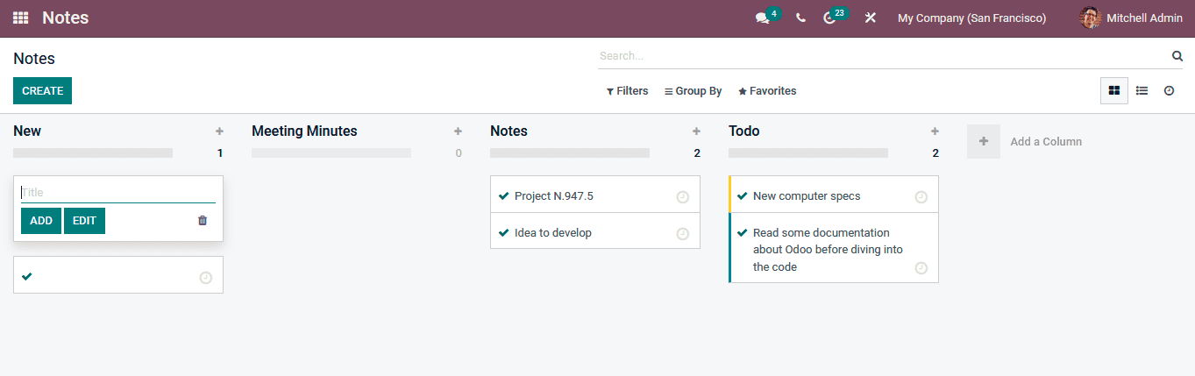1195x376 pixels.
Task: Open activity clock on New computer specs
Action: coord(921,197)
